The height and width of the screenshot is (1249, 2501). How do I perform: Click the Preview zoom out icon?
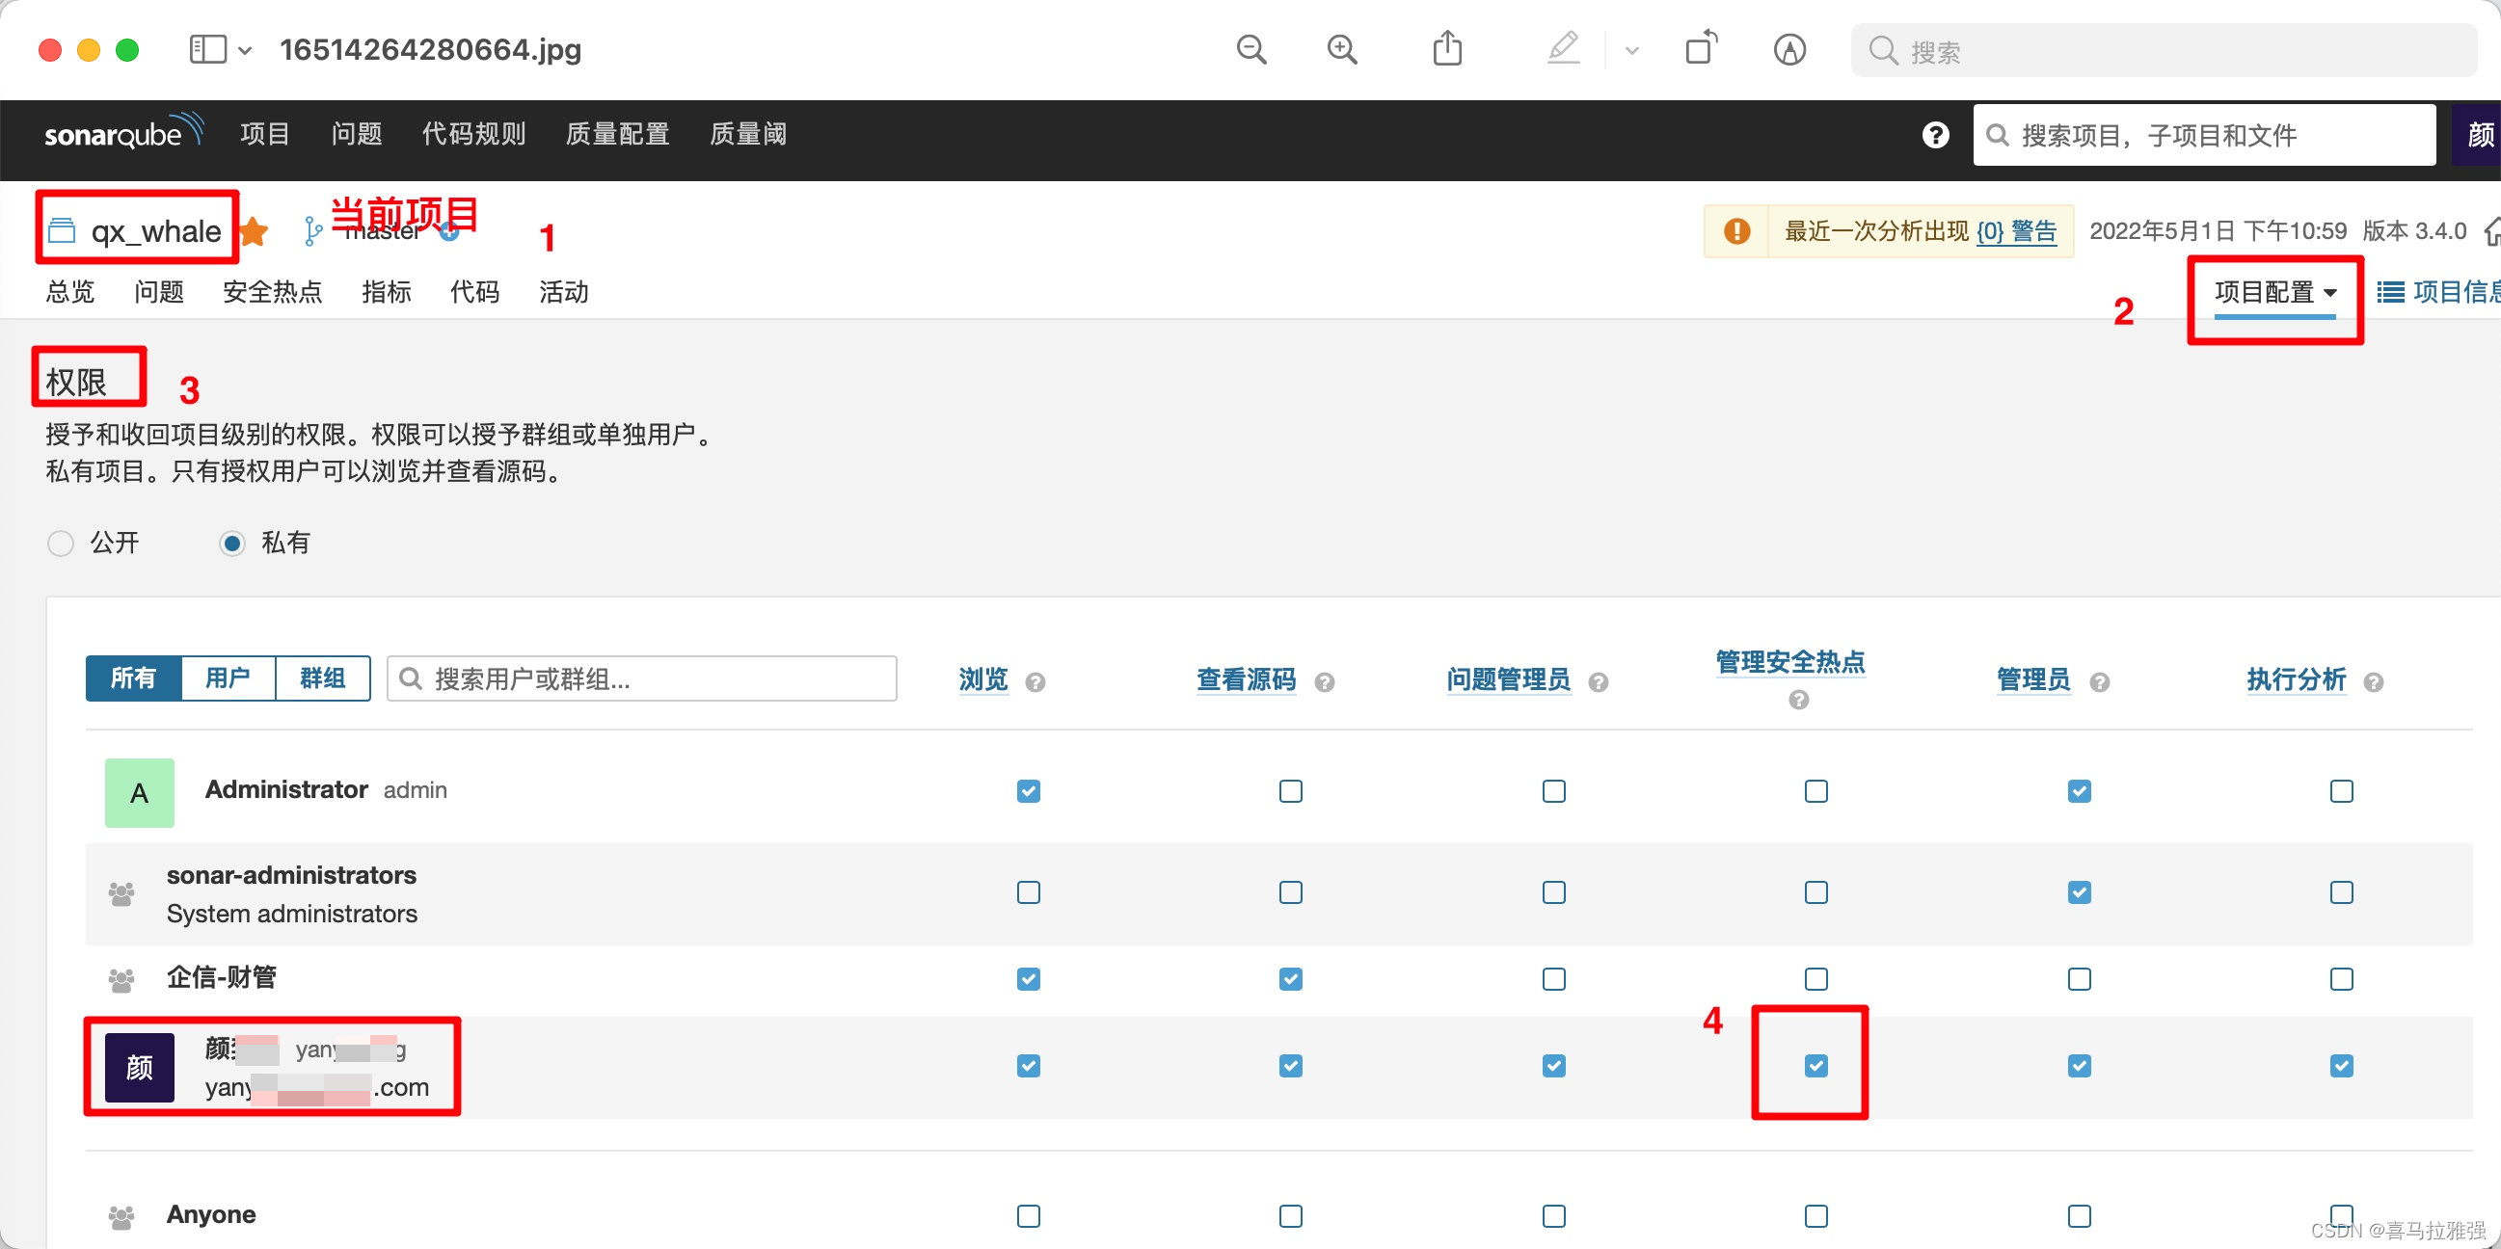(x=1251, y=49)
